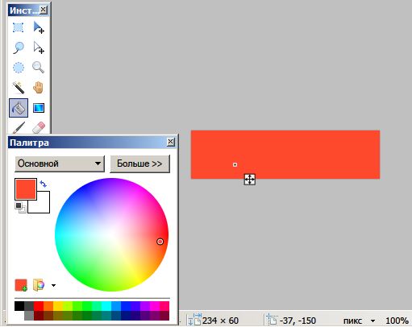Select the Ellipse Select tool
The image size is (412, 327).
point(19,68)
